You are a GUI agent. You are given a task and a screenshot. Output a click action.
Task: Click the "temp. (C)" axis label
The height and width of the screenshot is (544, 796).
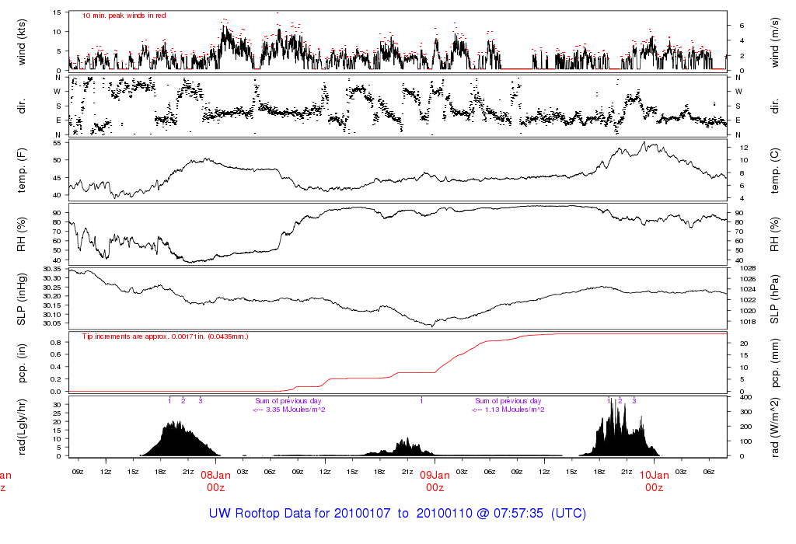point(774,170)
